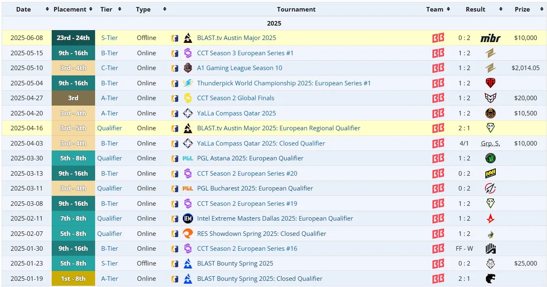Image resolution: width=547 pixels, height=287 pixels.
Task: Click the HEROIC logo in the CCT Global Finals row
Action: pyautogui.click(x=490, y=98)
